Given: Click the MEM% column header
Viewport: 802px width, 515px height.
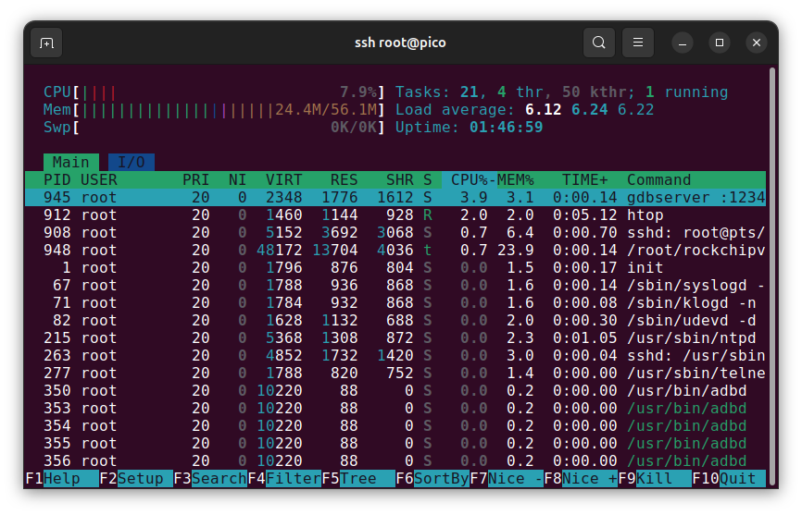Looking at the screenshot, I should pyautogui.click(x=515, y=179).
